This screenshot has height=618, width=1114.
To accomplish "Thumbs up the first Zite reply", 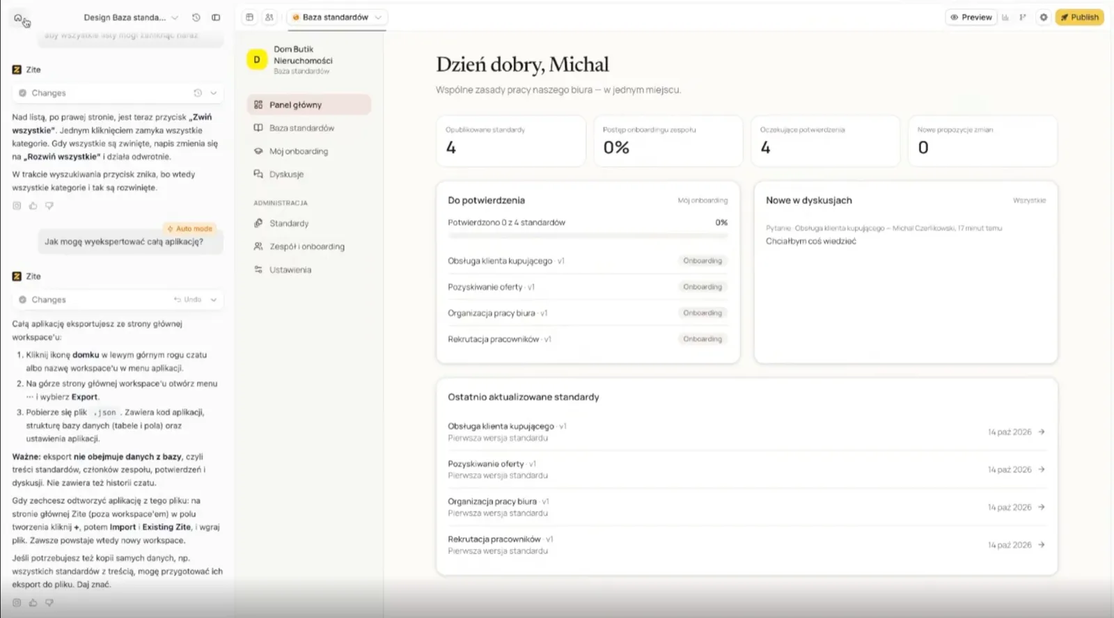I will tap(33, 205).
